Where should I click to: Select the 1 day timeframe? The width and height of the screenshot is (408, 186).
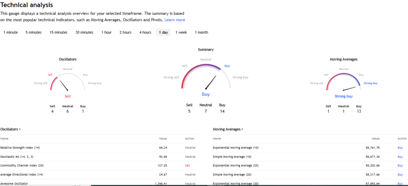163,33
